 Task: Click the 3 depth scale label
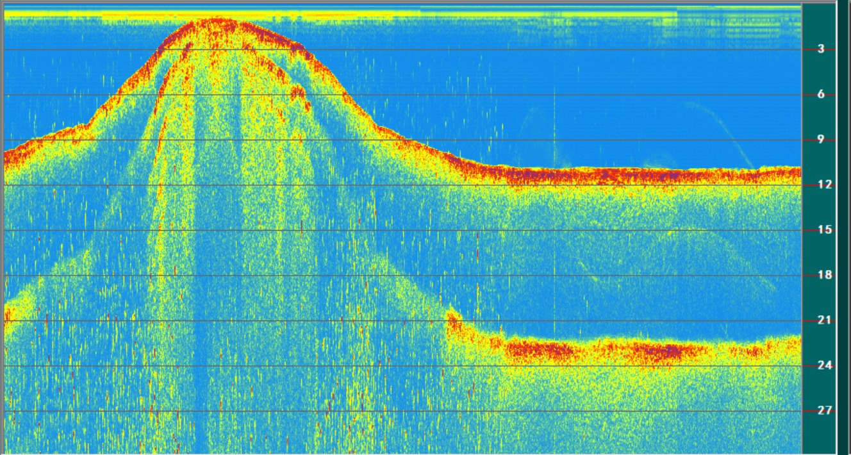coord(821,49)
